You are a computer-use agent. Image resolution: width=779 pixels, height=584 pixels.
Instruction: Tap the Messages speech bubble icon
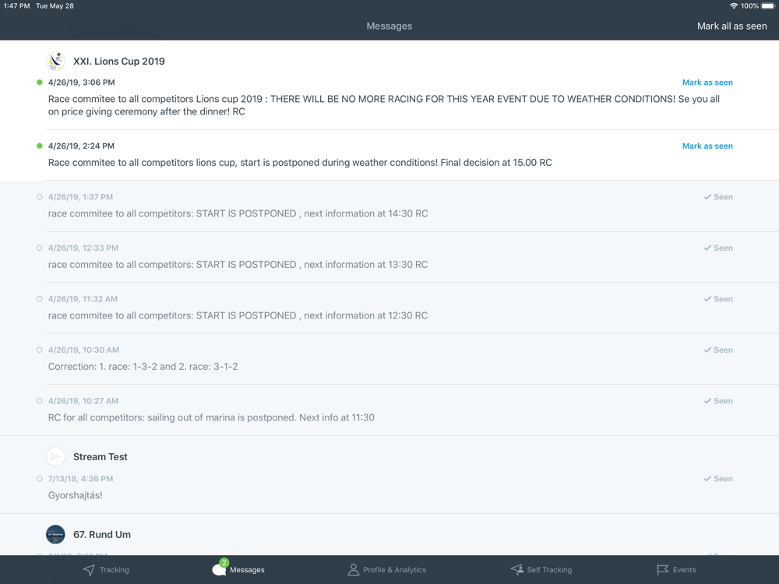tap(219, 570)
